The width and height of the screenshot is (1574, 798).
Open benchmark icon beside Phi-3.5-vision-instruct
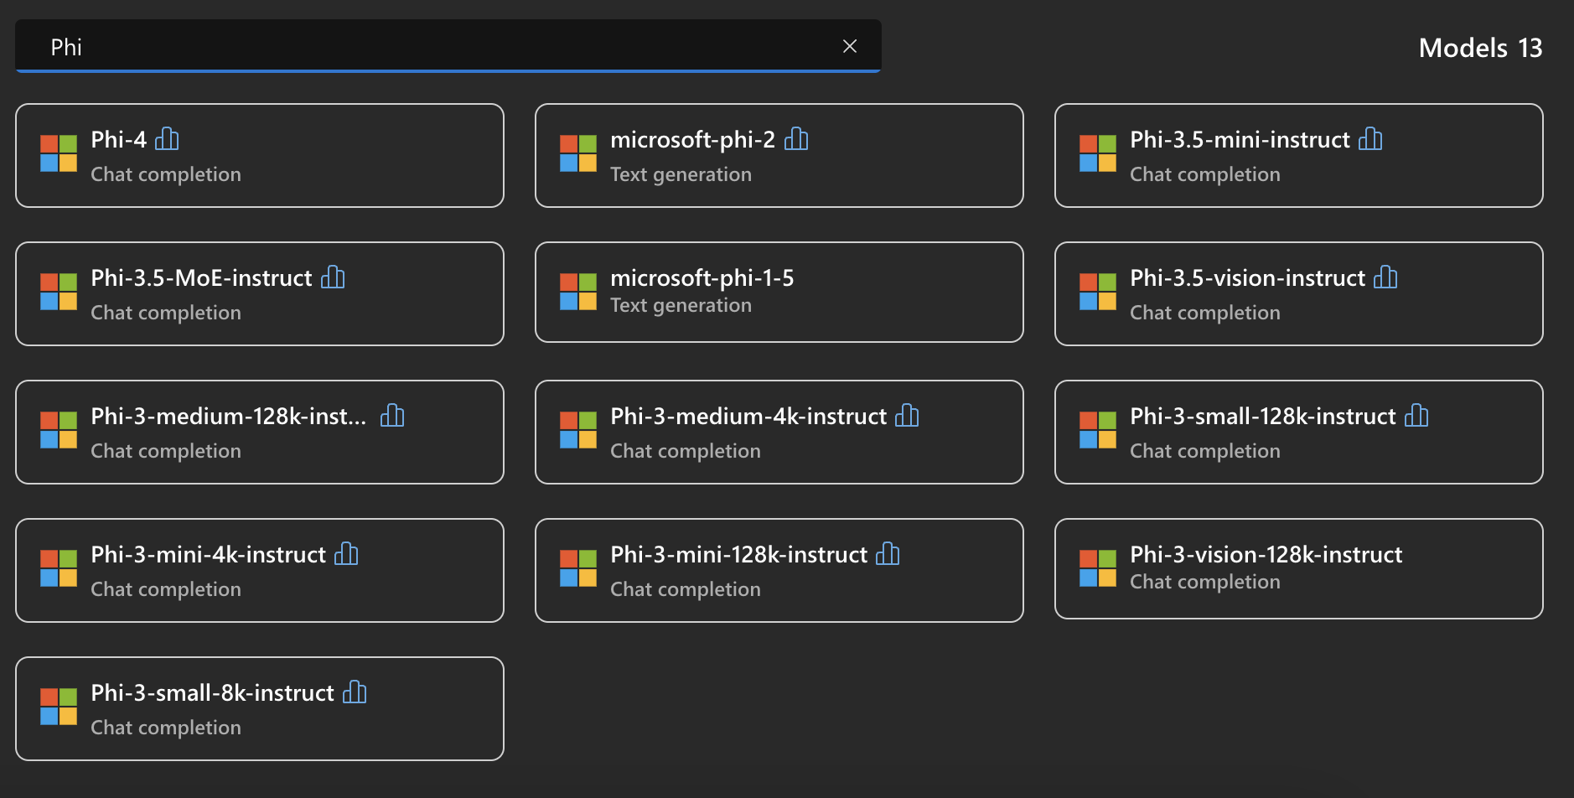[x=1385, y=277]
